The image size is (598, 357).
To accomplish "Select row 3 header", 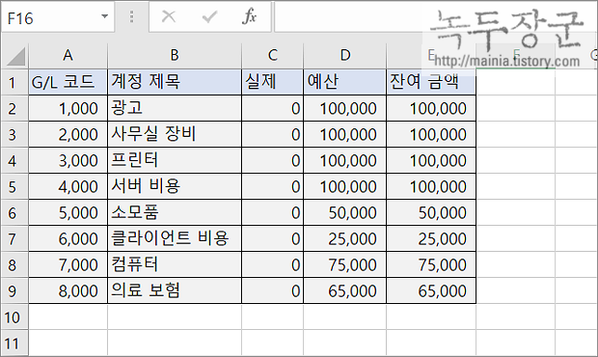I will (x=14, y=134).
